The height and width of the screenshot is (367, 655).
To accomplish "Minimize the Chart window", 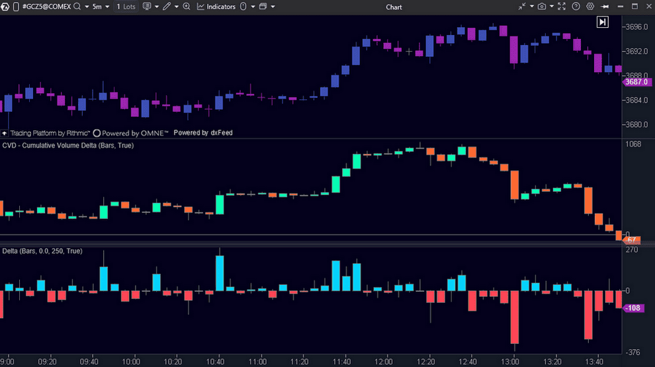I will pyautogui.click(x=621, y=6).
